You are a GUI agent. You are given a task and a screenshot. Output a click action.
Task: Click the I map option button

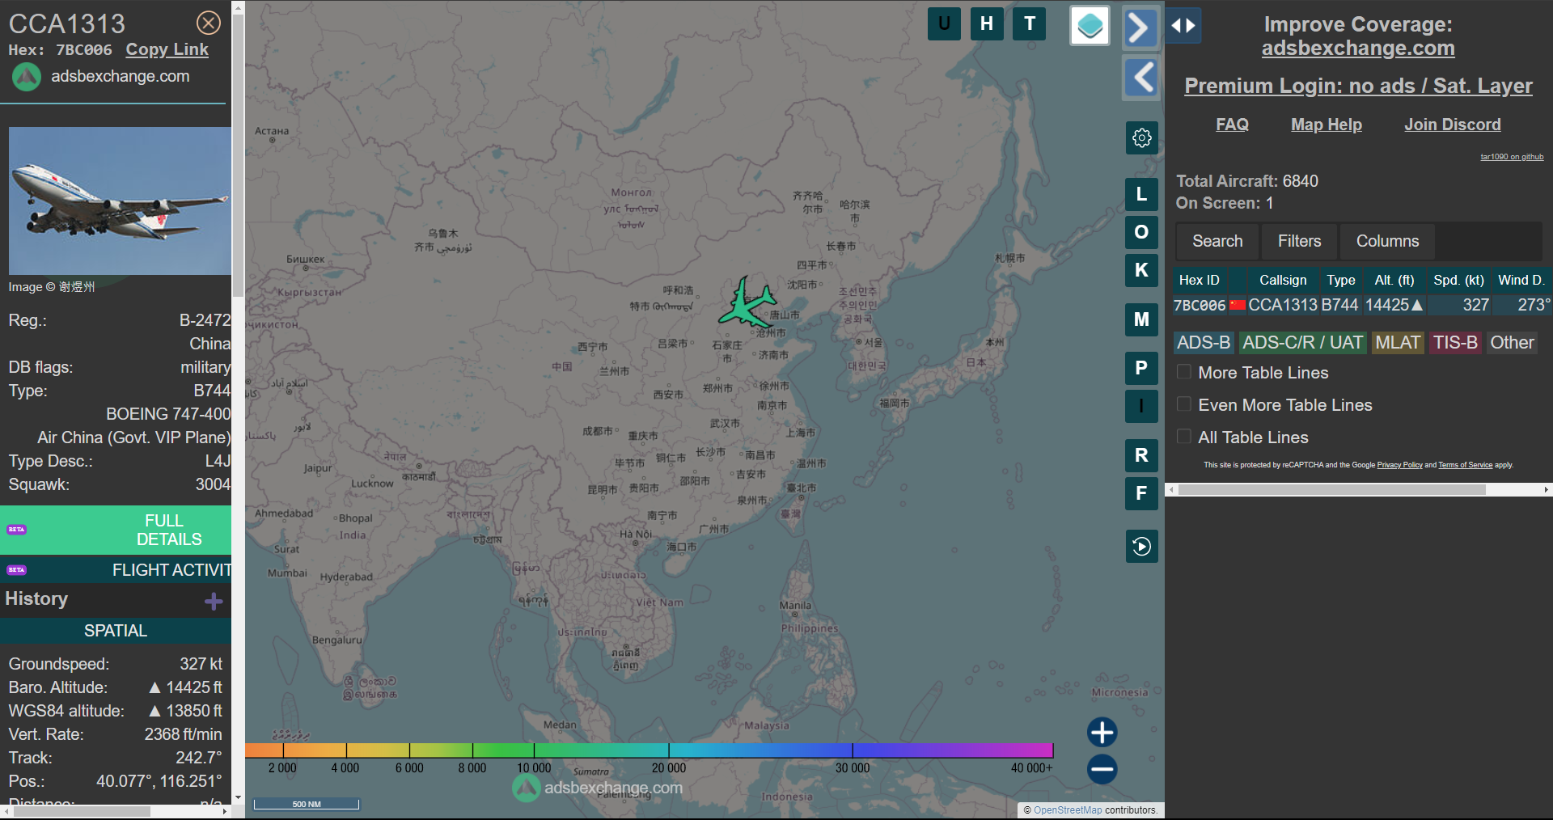1141,406
